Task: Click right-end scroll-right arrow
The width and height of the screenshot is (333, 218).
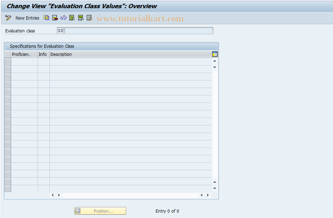Action: 208,195
